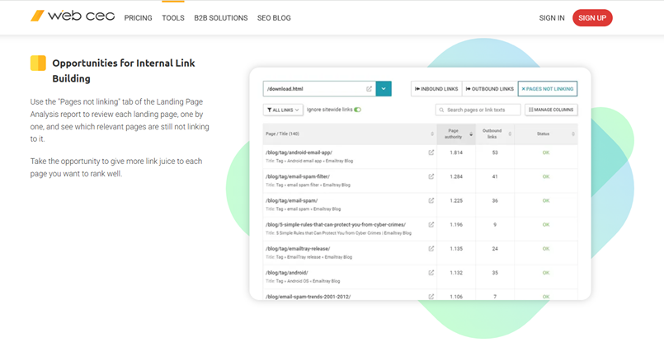Open the Manage Columns menu
This screenshot has height=347, width=664.
coord(551,110)
